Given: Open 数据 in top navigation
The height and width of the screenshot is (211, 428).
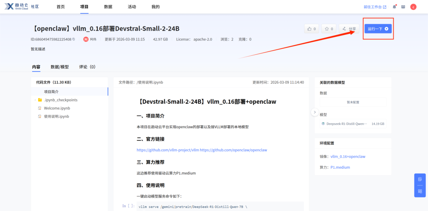Looking at the screenshot, I should pyautogui.click(x=108, y=7).
